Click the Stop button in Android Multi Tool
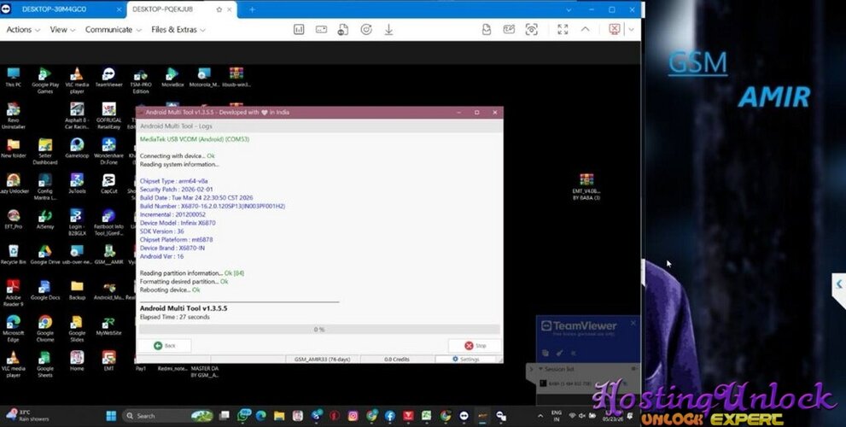Image resolution: width=846 pixels, height=427 pixels. click(475, 346)
